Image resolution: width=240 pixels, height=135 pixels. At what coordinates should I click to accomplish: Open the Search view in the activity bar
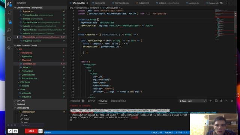9,12
